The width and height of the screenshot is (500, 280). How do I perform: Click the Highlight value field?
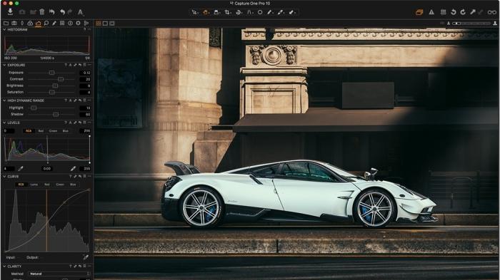click(85, 108)
